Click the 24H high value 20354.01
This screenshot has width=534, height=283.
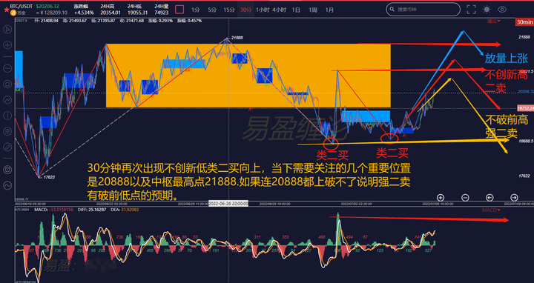[111, 13]
